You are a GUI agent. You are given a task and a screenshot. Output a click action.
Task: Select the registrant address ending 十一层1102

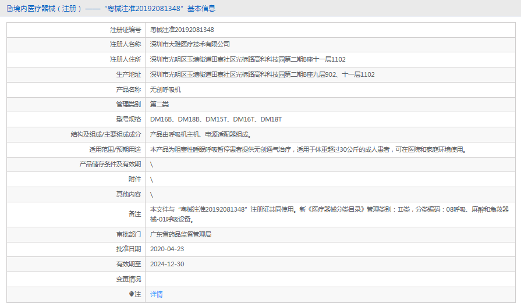click(247, 59)
